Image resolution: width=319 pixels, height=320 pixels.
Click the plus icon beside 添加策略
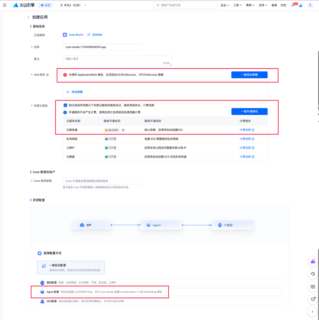[68, 92]
